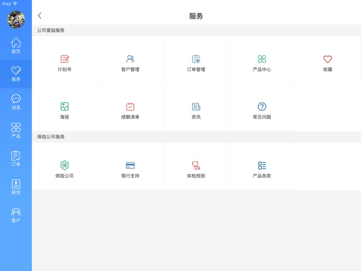
Task: Switch to 首页 home tab in sidebar
Action: pyautogui.click(x=16, y=46)
